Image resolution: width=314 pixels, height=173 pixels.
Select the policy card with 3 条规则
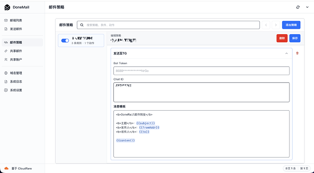(x=81, y=41)
